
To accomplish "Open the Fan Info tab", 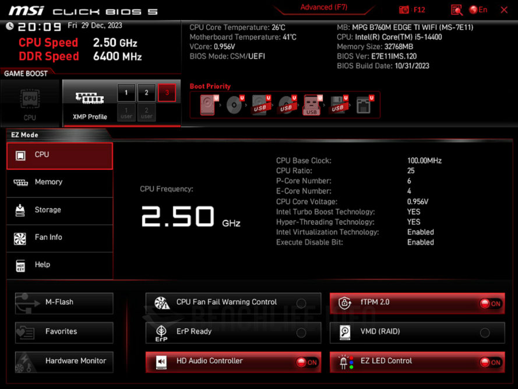I will point(60,238).
